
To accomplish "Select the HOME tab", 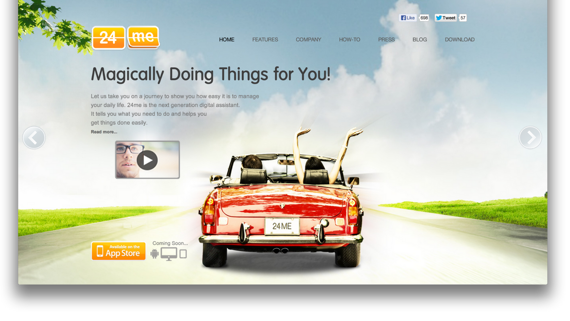I will [x=226, y=39].
